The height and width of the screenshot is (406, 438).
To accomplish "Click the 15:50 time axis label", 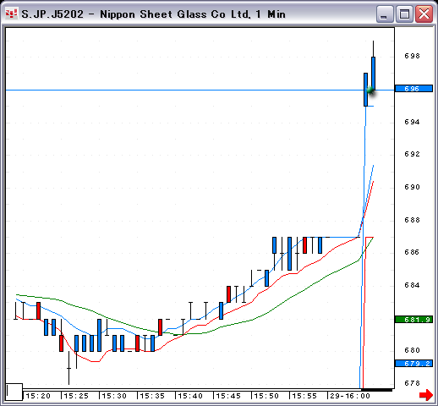I will coord(266,396).
